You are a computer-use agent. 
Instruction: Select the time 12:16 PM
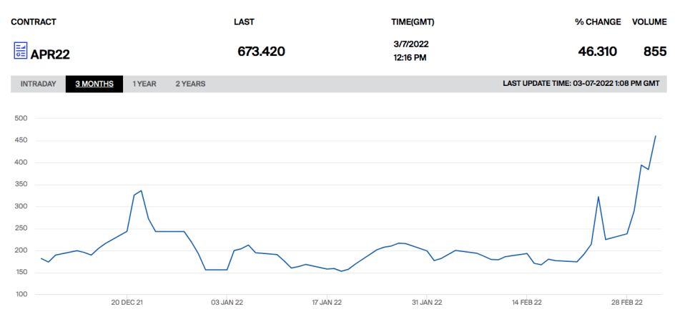click(410, 57)
